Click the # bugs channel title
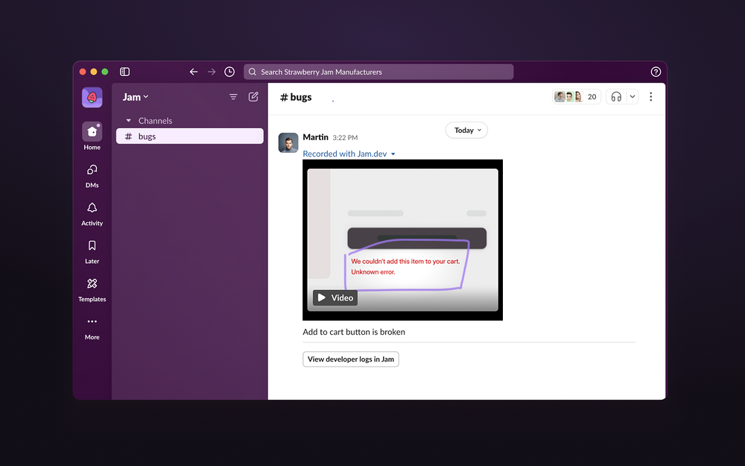The height and width of the screenshot is (466, 745). coord(296,97)
